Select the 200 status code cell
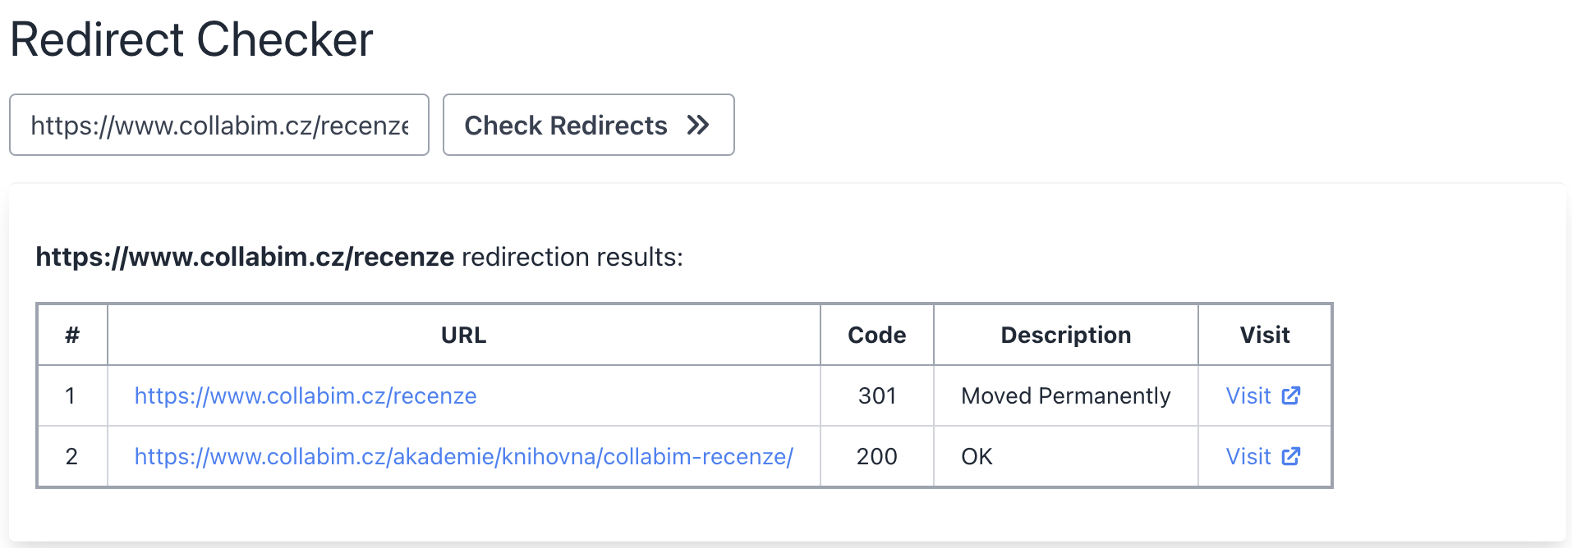Viewport: 1572px width, 548px height. click(877, 456)
